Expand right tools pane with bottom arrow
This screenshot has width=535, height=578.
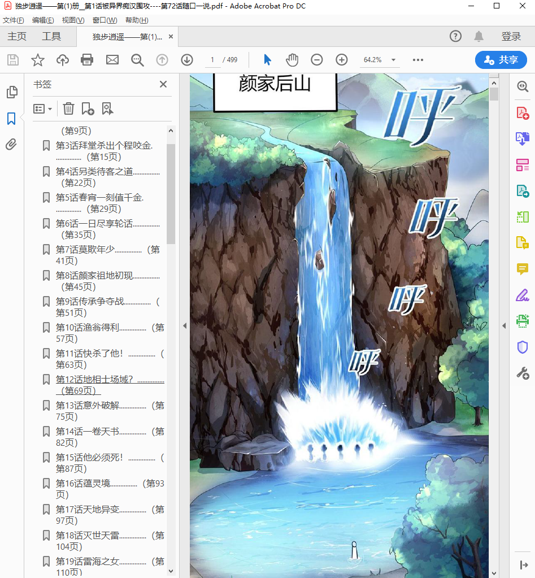pos(524,565)
